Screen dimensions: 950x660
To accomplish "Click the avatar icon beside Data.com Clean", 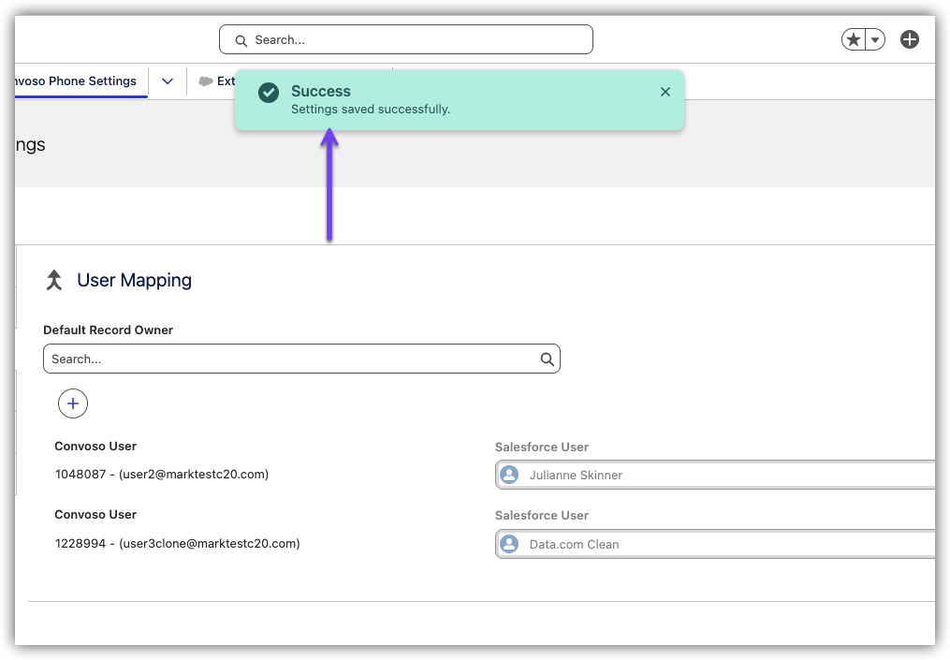I will pos(509,544).
